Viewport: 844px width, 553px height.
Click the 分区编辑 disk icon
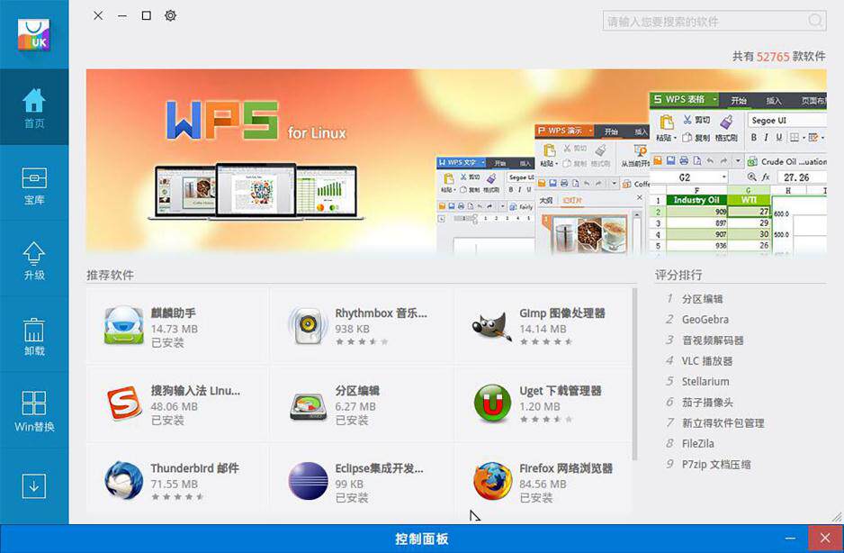coord(308,406)
